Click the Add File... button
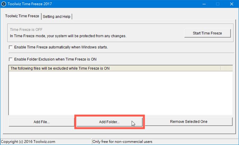This screenshot has width=239, height=145. click(x=42, y=122)
